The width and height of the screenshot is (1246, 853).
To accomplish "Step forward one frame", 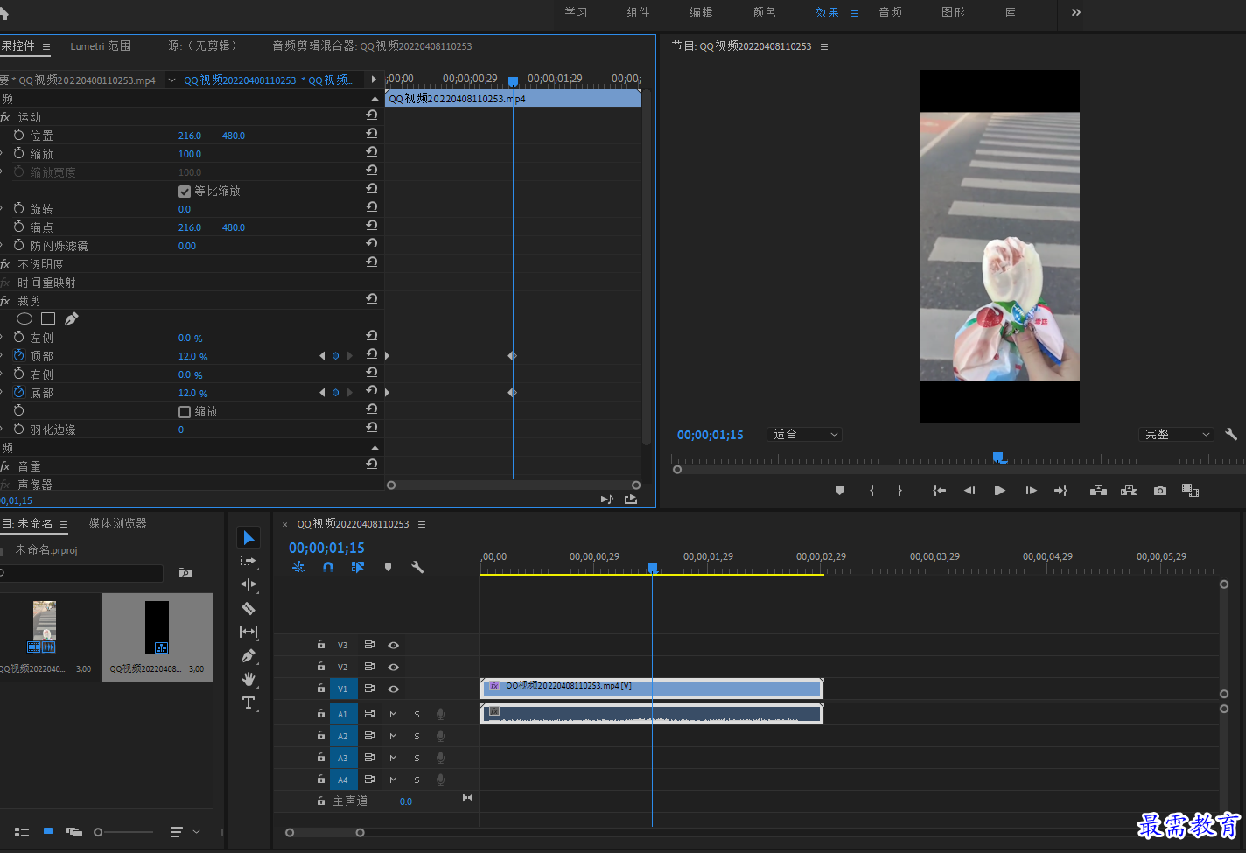I will click(1032, 491).
